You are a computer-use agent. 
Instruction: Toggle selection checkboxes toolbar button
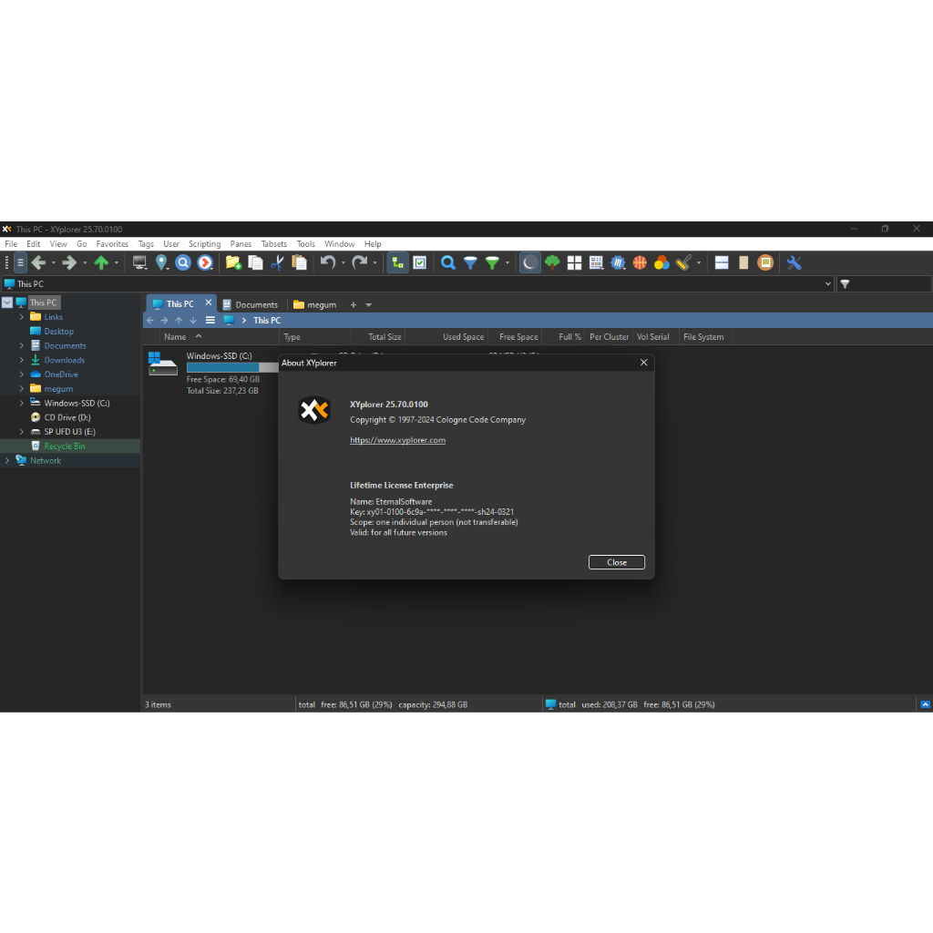pyautogui.click(x=420, y=263)
